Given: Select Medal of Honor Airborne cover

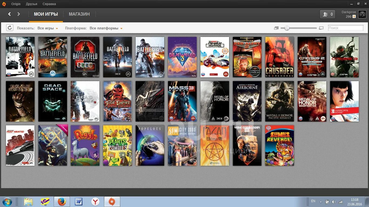Looking at the screenshot, I should (x=247, y=101).
